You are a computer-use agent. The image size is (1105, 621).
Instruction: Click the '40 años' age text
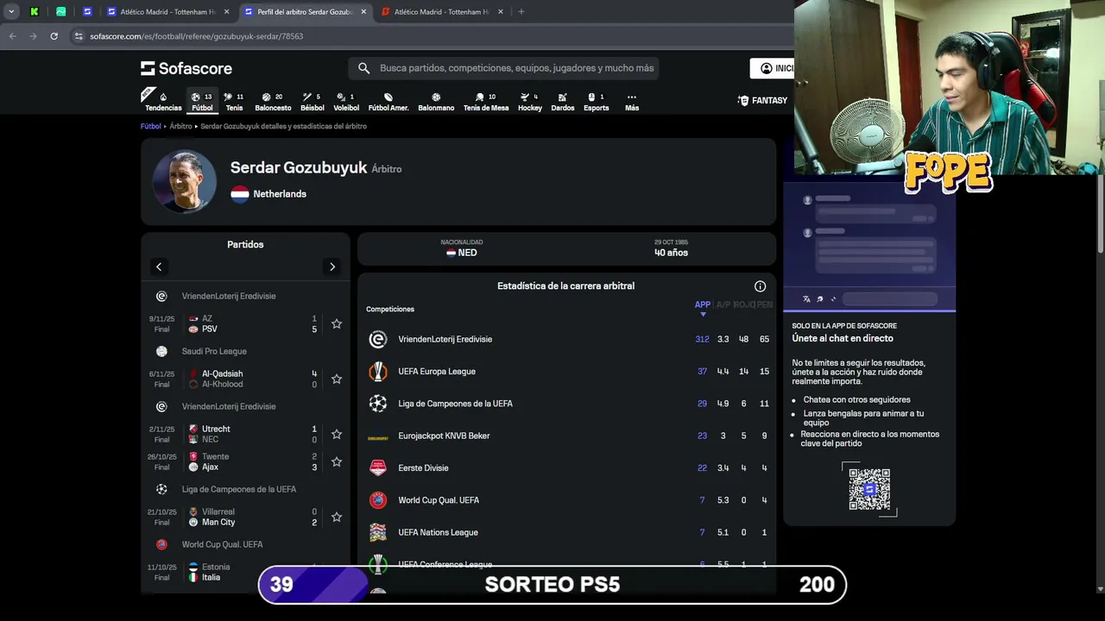click(671, 253)
